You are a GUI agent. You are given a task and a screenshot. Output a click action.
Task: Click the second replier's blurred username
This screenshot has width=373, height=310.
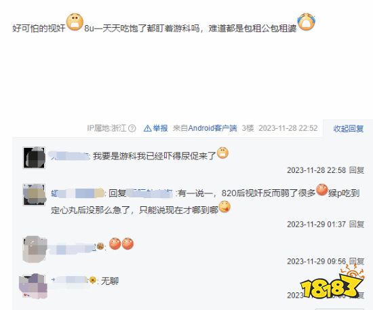(77, 193)
